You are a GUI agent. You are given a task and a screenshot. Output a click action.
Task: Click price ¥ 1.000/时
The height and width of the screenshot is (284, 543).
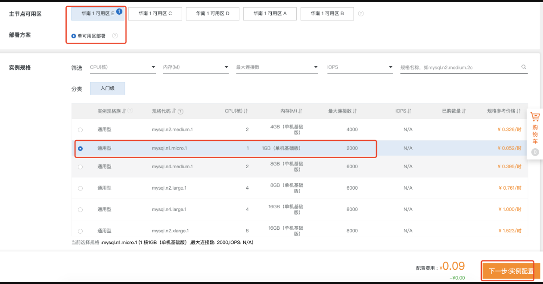pyautogui.click(x=509, y=209)
